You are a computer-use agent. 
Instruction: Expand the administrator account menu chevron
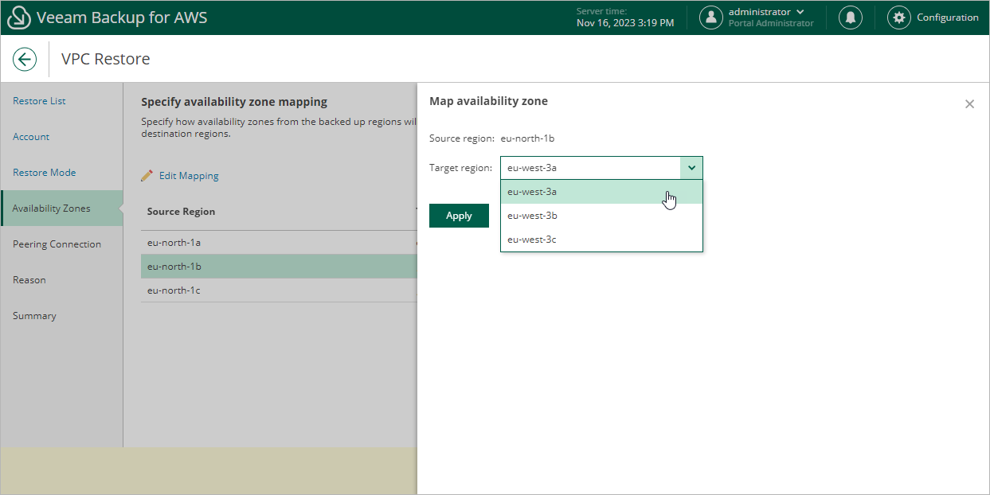coord(800,12)
